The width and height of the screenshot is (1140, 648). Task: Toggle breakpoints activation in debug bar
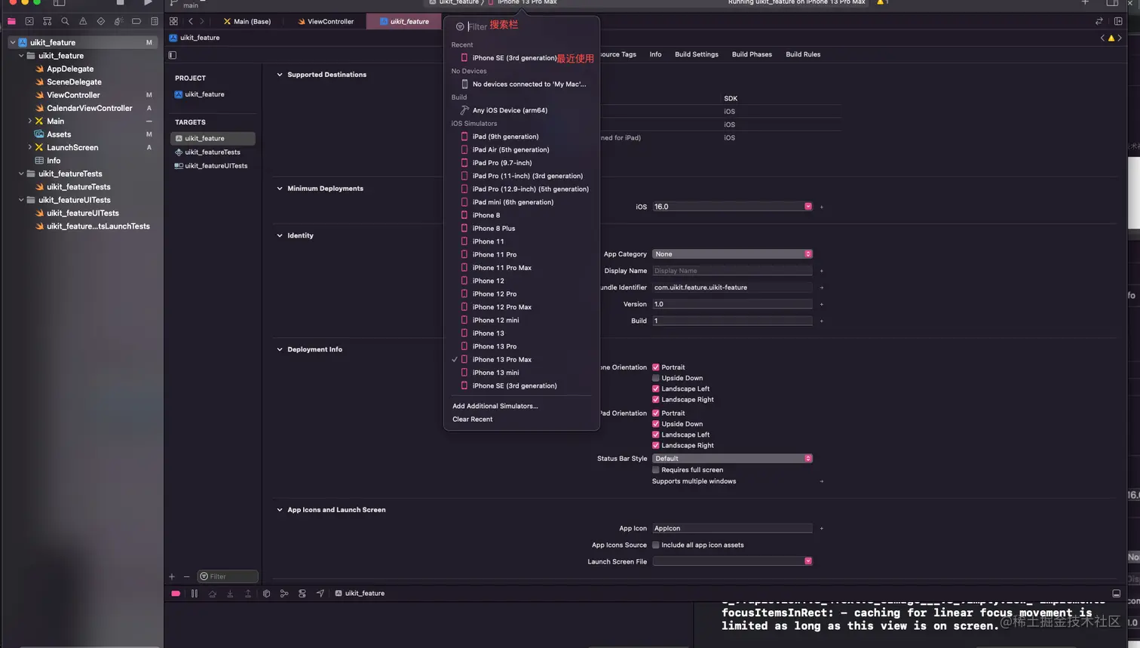(176, 594)
